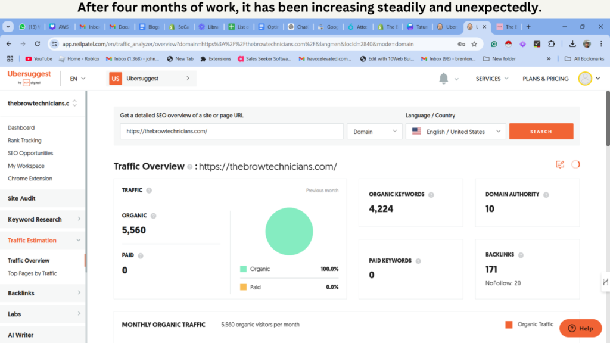Open Plans & Pricing
This screenshot has height=343, width=610.
pyautogui.click(x=546, y=79)
